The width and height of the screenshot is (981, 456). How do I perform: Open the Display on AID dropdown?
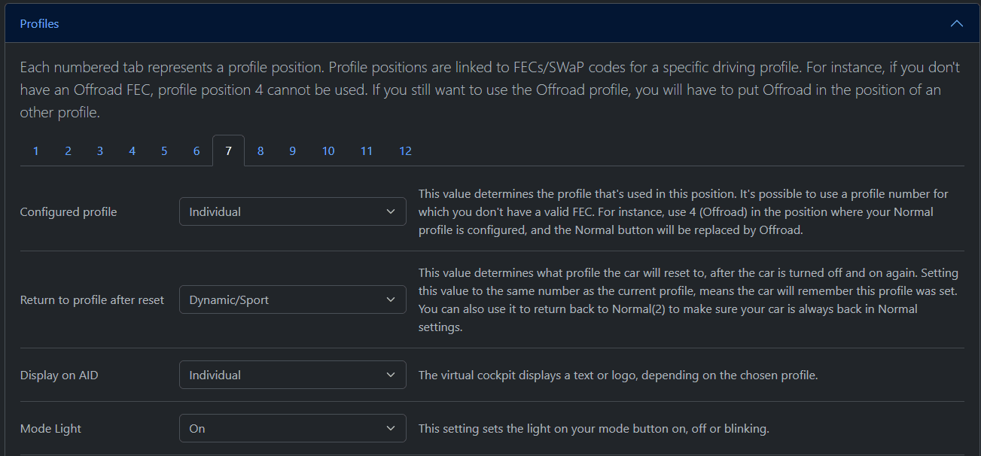292,375
